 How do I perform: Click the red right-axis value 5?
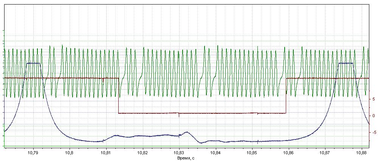(373, 99)
